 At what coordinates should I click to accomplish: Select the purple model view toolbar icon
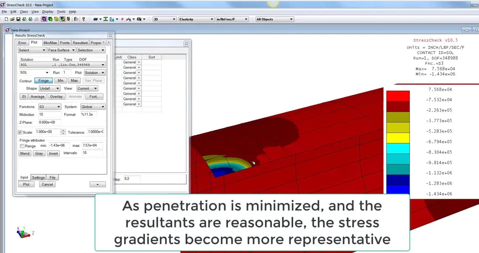[x=44, y=19]
